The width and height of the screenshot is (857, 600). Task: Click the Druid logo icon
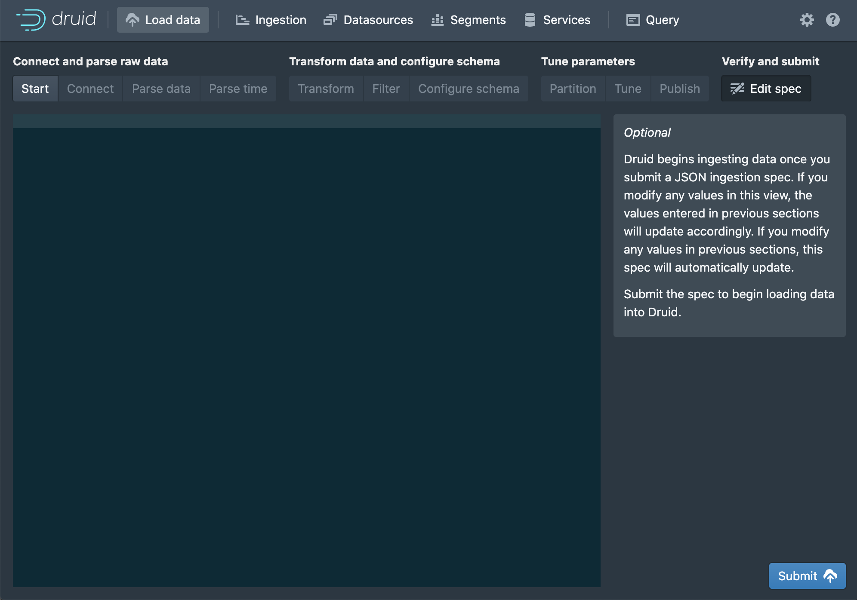31,20
